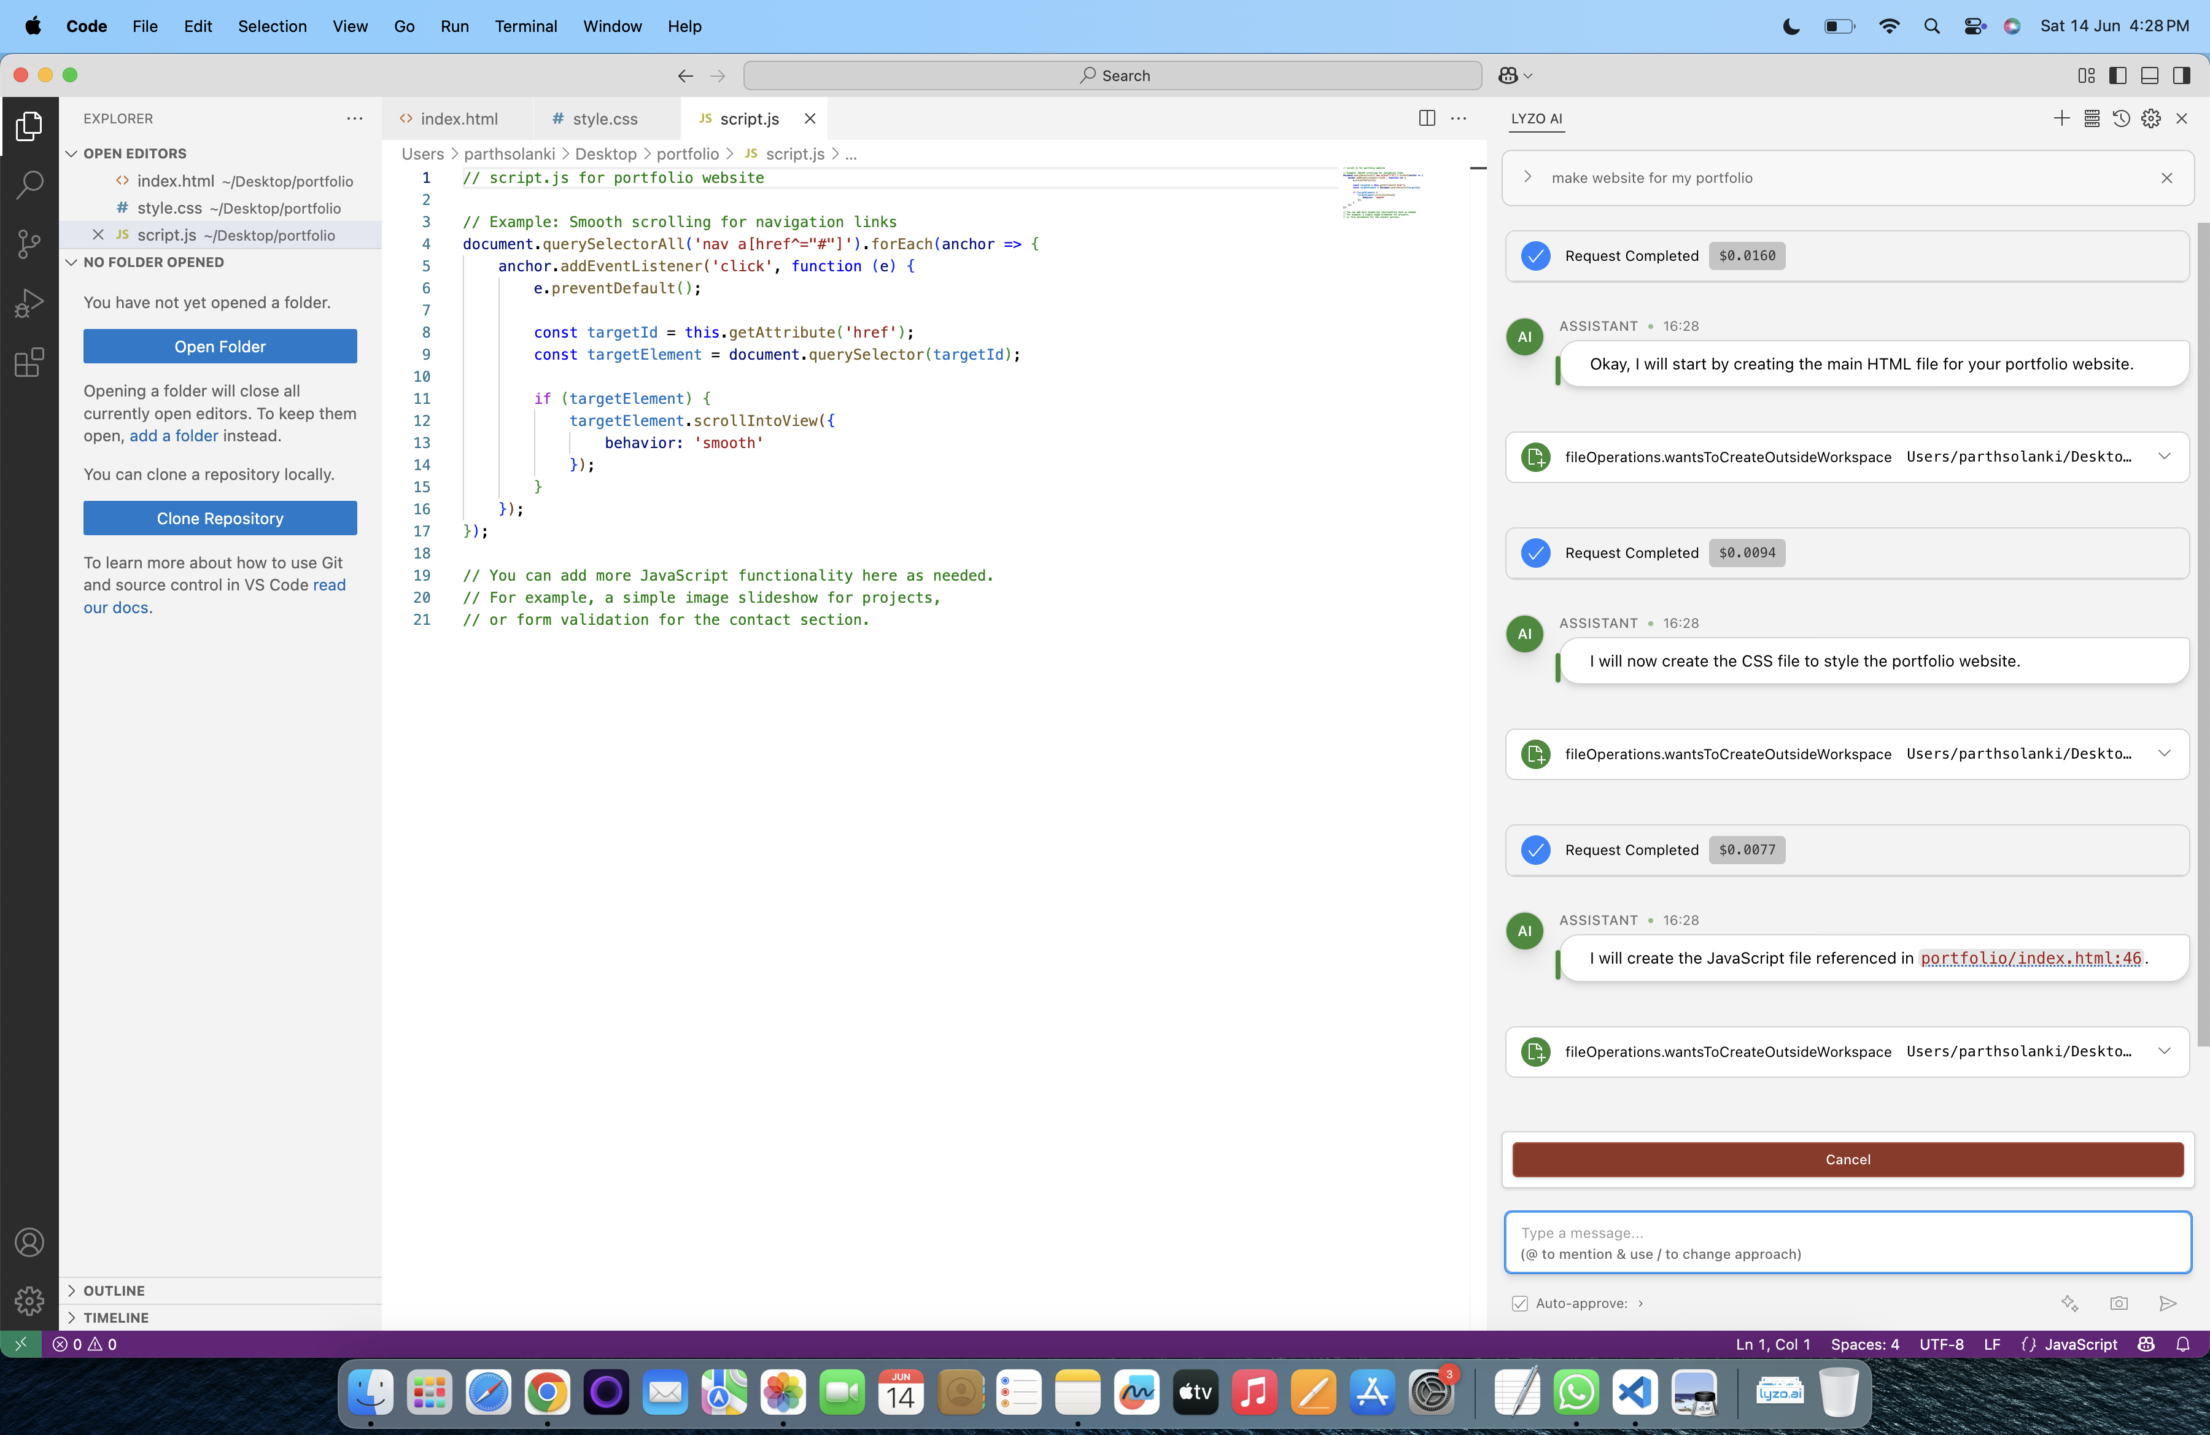Cancel the running Lyzo AI request

(x=1847, y=1159)
